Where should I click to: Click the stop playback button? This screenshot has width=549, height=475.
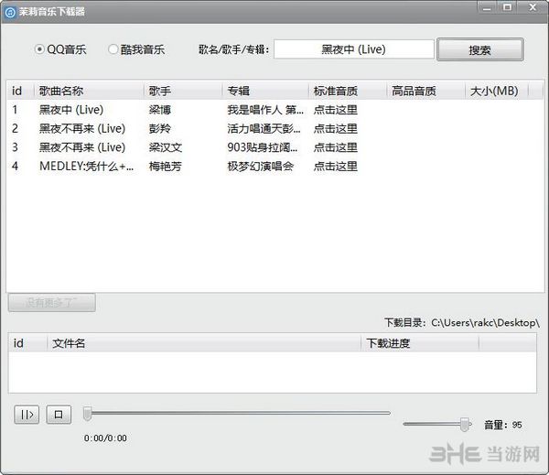point(59,415)
